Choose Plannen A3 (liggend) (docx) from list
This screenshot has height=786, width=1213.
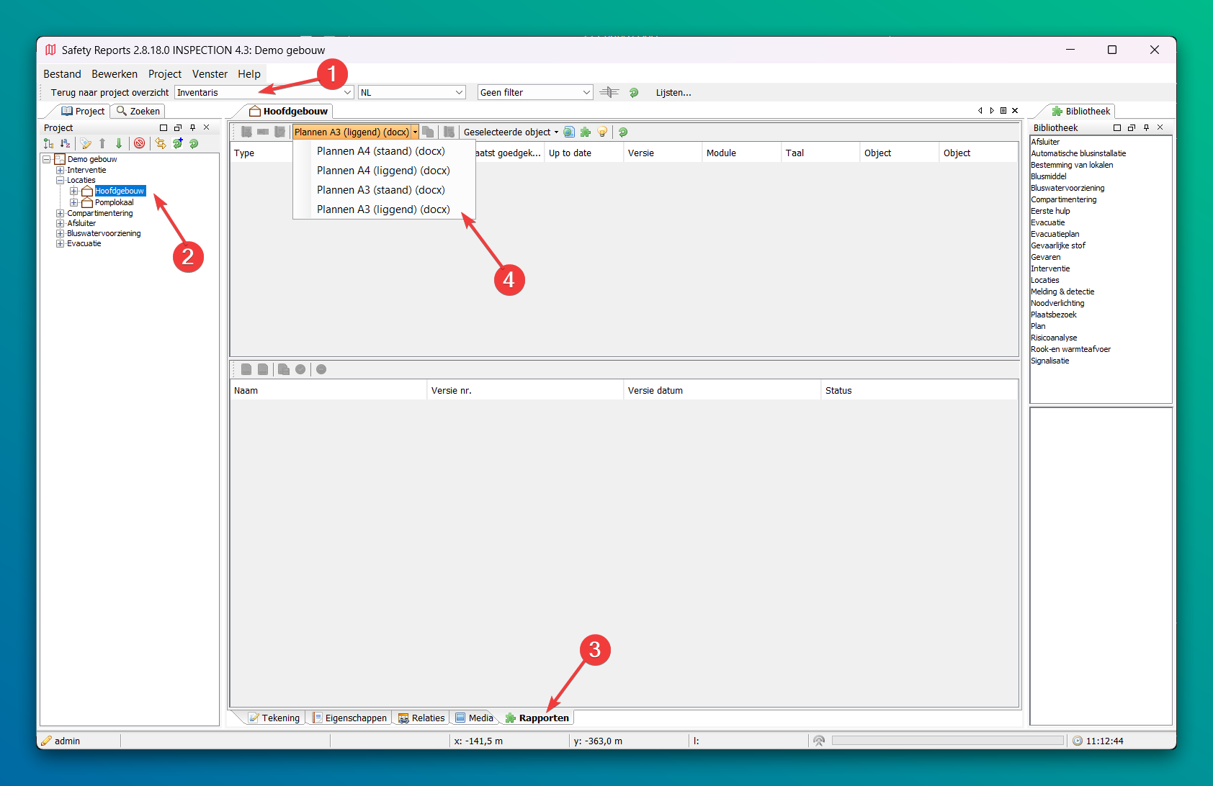383,209
